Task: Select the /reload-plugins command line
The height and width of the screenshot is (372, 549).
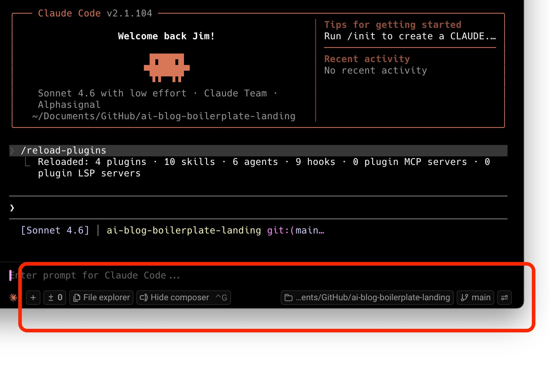Action: (x=258, y=150)
